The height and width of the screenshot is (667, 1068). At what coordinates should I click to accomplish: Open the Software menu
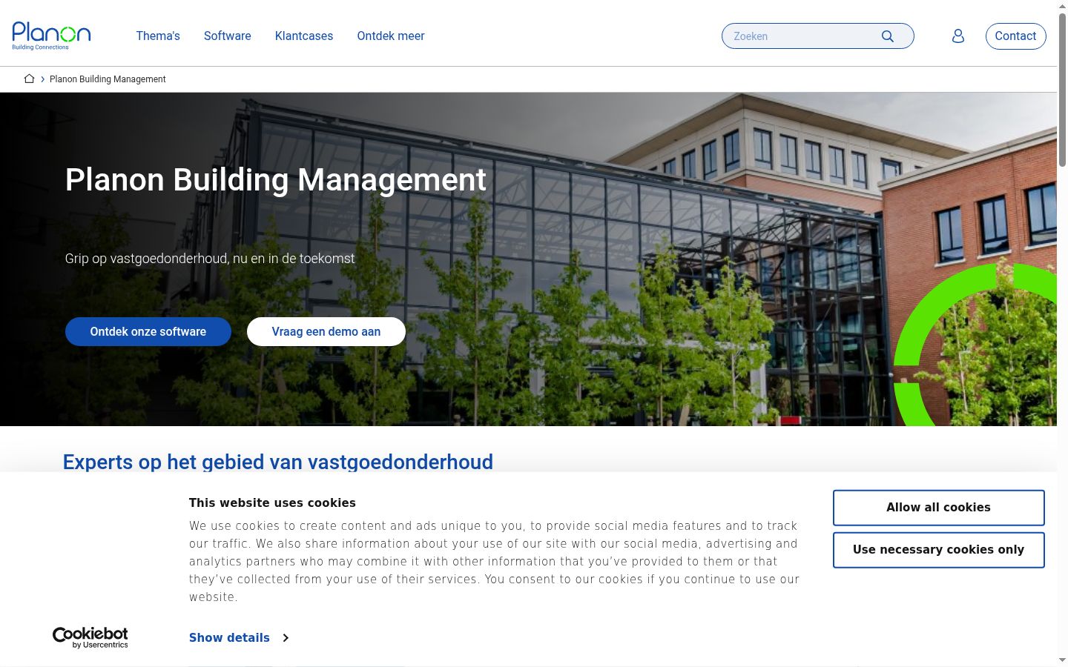point(228,36)
